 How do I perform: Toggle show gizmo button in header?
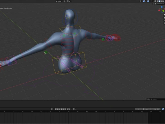click(144, 1)
